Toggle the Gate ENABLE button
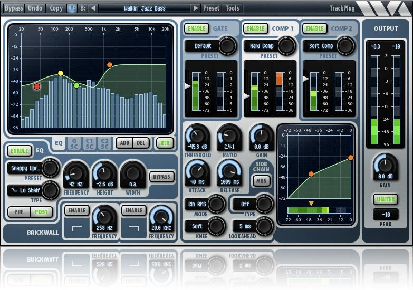413x290 pixels. (x=197, y=28)
